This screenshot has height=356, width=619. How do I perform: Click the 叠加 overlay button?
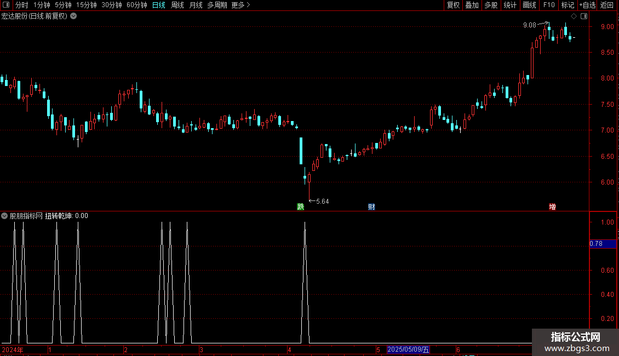(472, 5)
